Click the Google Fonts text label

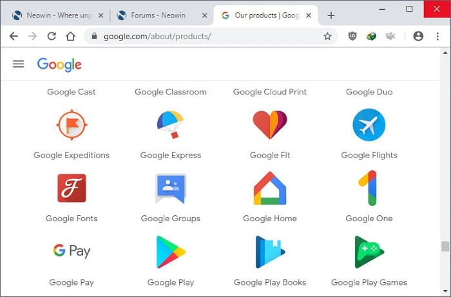72,219
